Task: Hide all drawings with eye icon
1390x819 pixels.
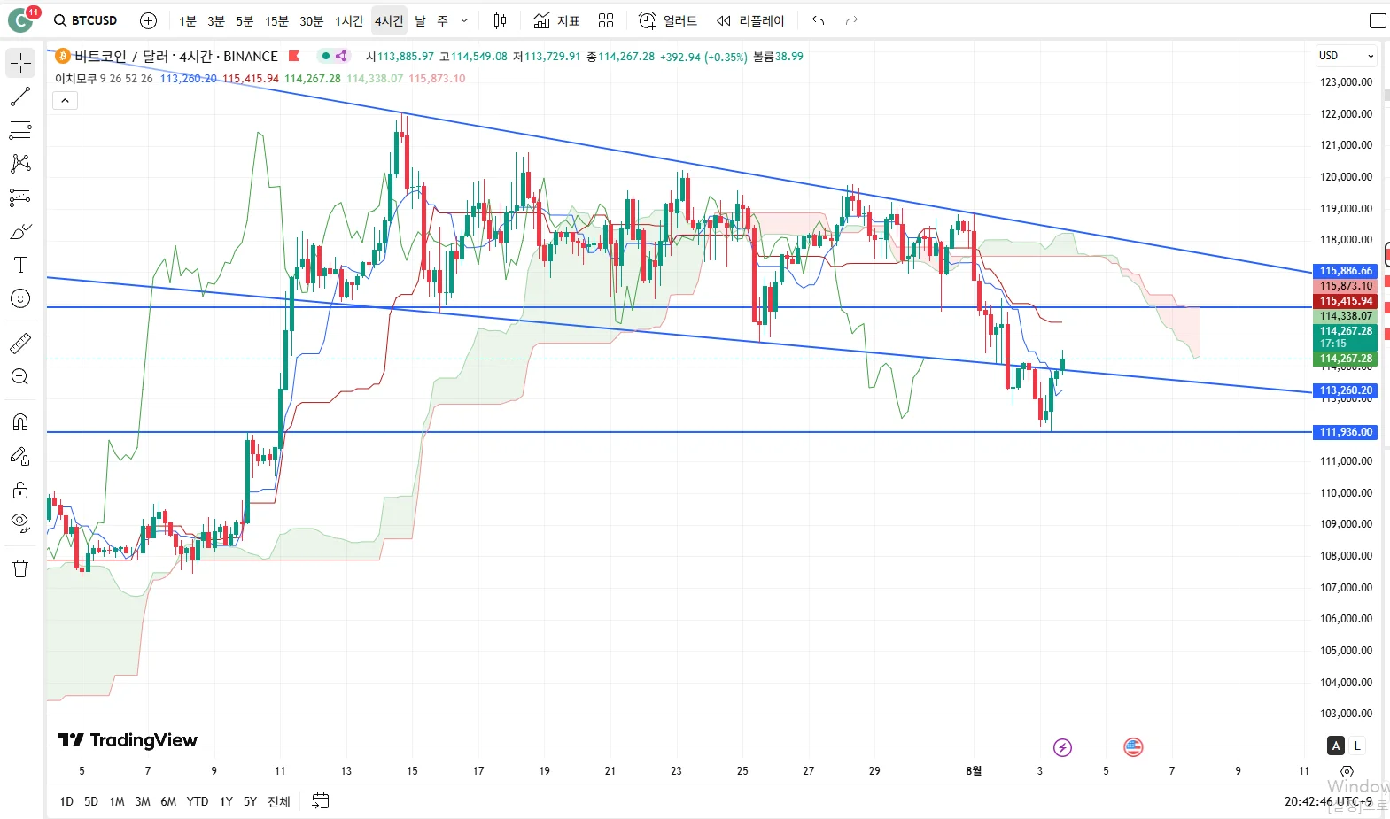Action: 20,522
